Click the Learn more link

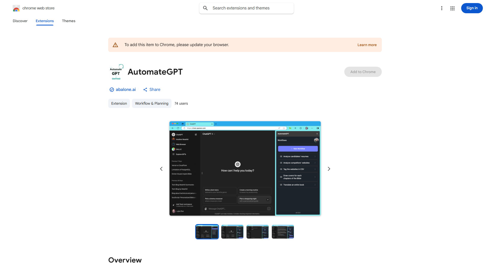[x=367, y=45]
